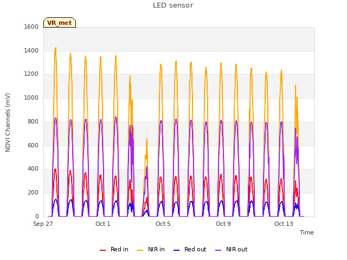347x260 pixels.
Task: Toggle the Red in legend entry
Action: coord(114,249)
